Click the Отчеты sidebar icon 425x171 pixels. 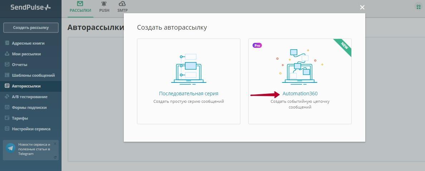coord(7,64)
